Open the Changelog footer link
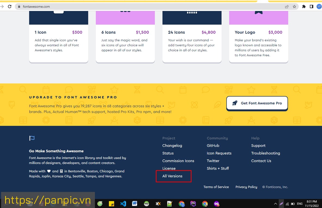Screen dimensions: 322x208 pyautogui.click(x=172, y=145)
